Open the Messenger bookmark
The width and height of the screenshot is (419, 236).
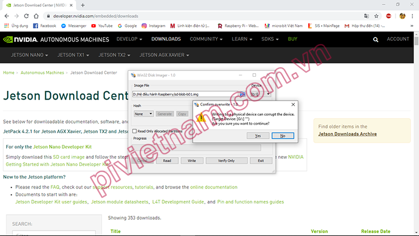(x=74, y=26)
